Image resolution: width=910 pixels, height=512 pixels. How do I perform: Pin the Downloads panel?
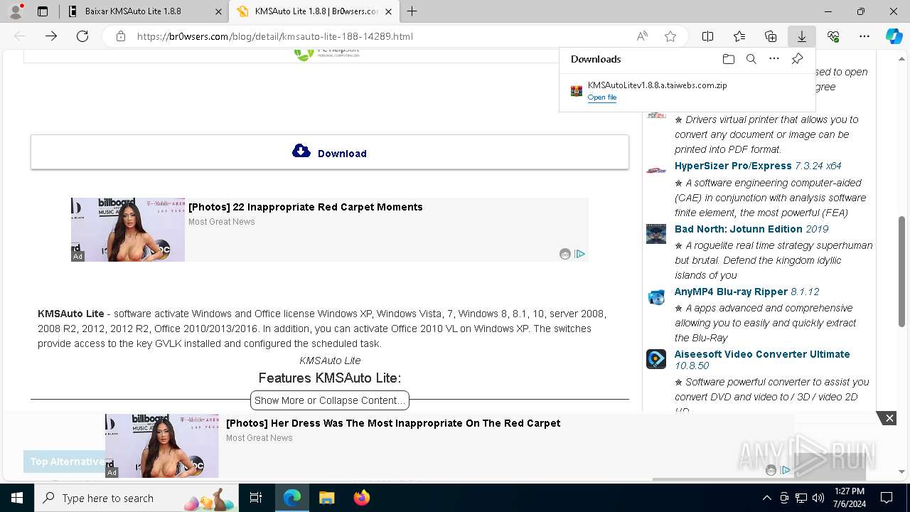(x=797, y=59)
